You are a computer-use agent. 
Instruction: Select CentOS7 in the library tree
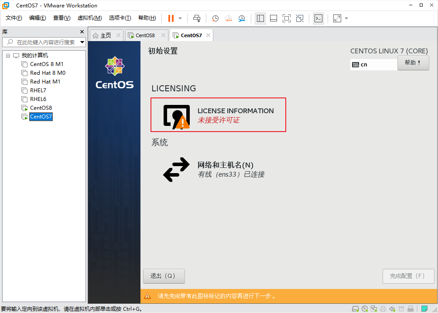coord(41,117)
